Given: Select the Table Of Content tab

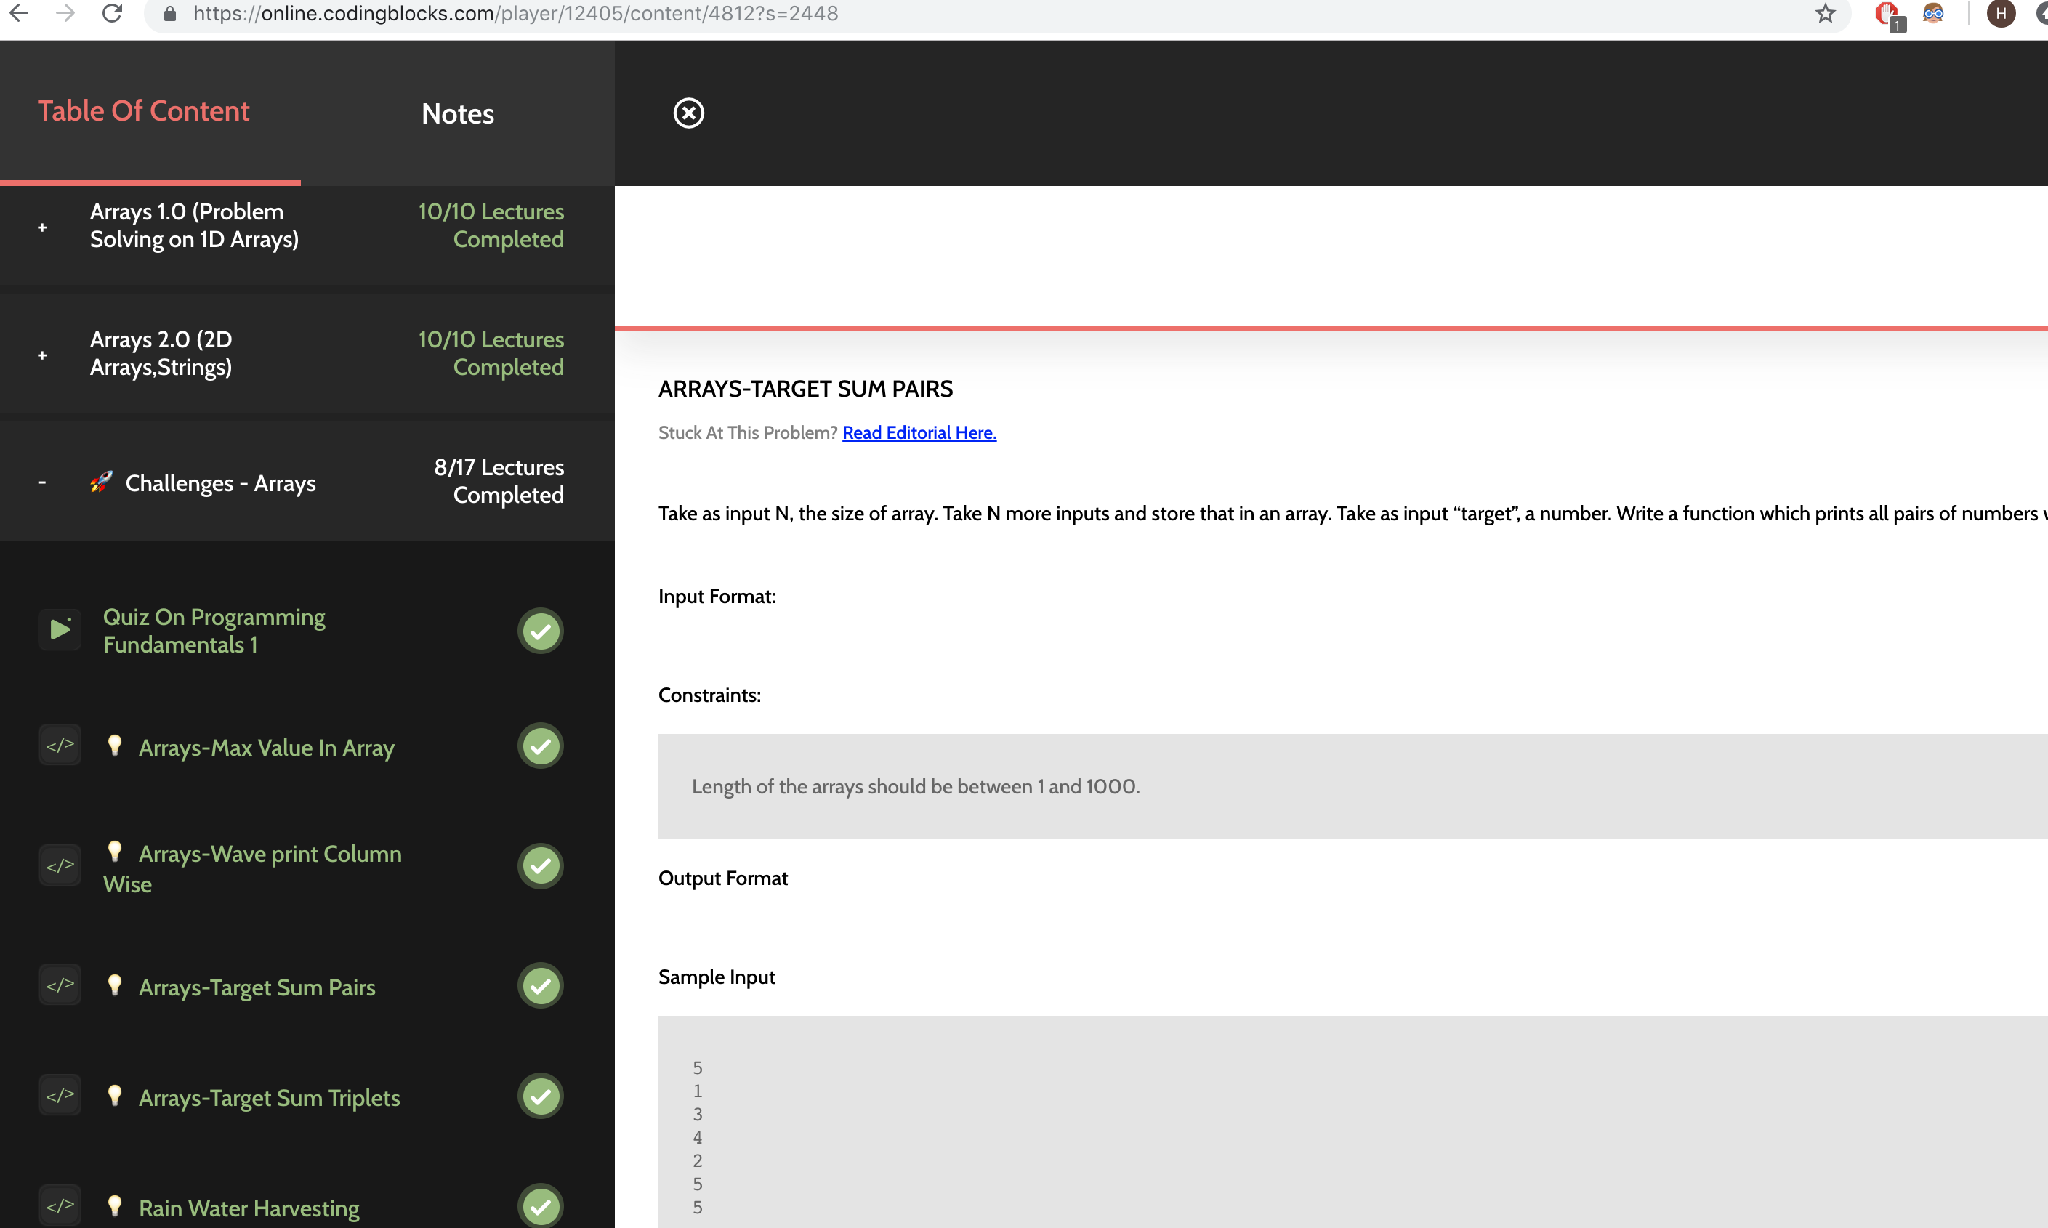Looking at the screenshot, I should point(143,111).
